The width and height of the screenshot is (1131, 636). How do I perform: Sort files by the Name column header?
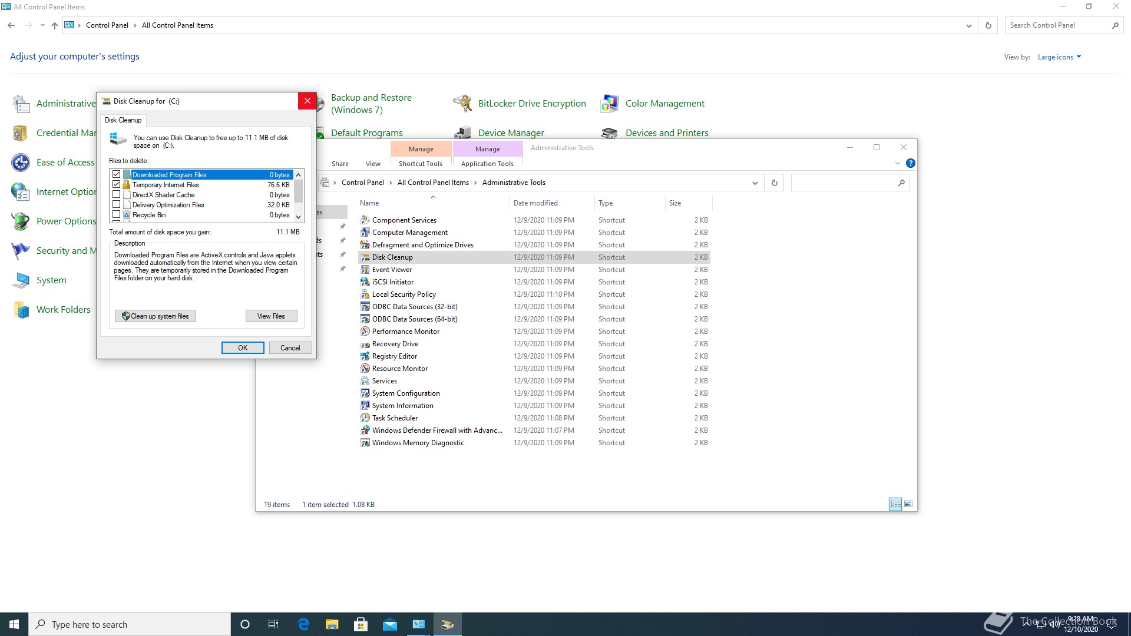[x=433, y=203]
